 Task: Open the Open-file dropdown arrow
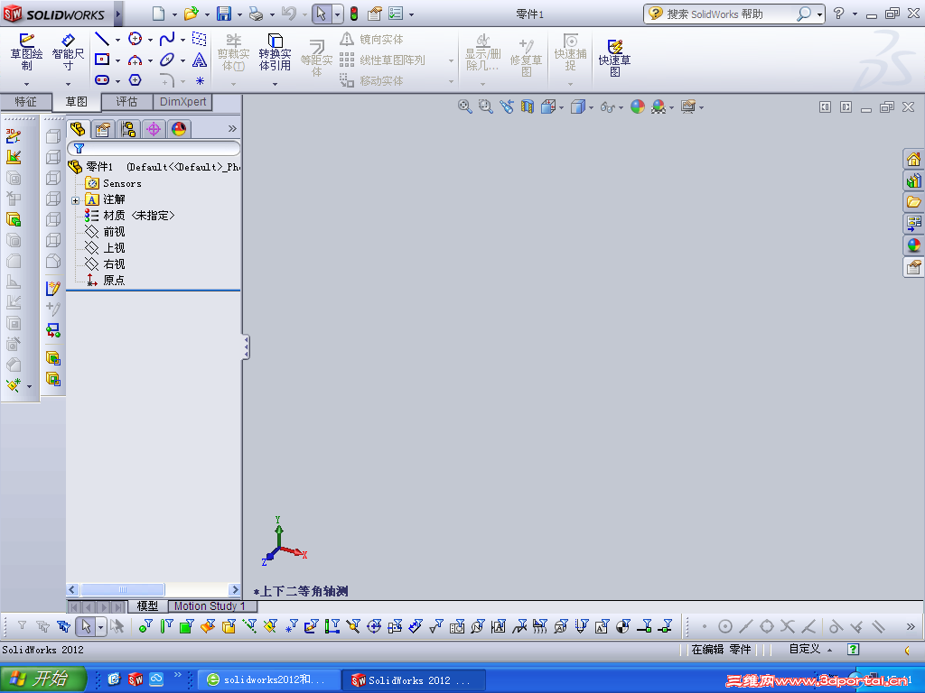pyautogui.click(x=207, y=14)
